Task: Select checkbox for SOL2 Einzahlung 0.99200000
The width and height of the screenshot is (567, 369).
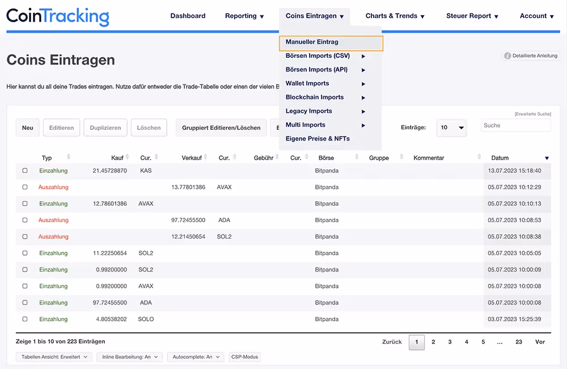Action: click(x=25, y=270)
